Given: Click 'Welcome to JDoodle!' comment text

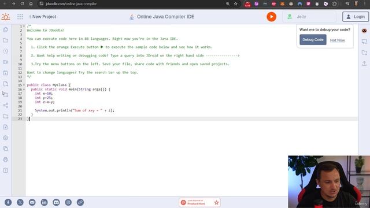Looking at the screenshot, I should 46,30.
